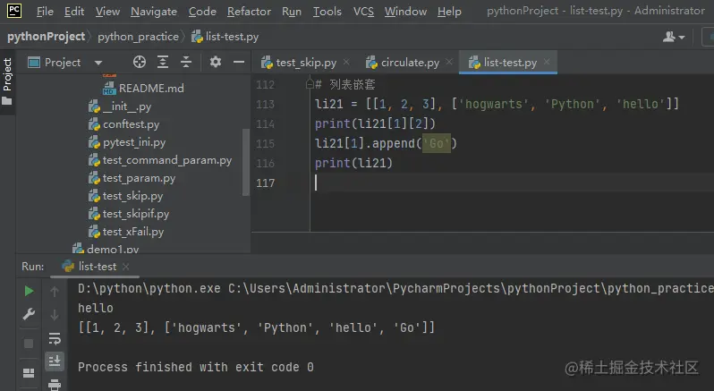Screen dimensions: 714x391
Task: Click Collapse All icon in Project panel
Action: tap(186, 62)
